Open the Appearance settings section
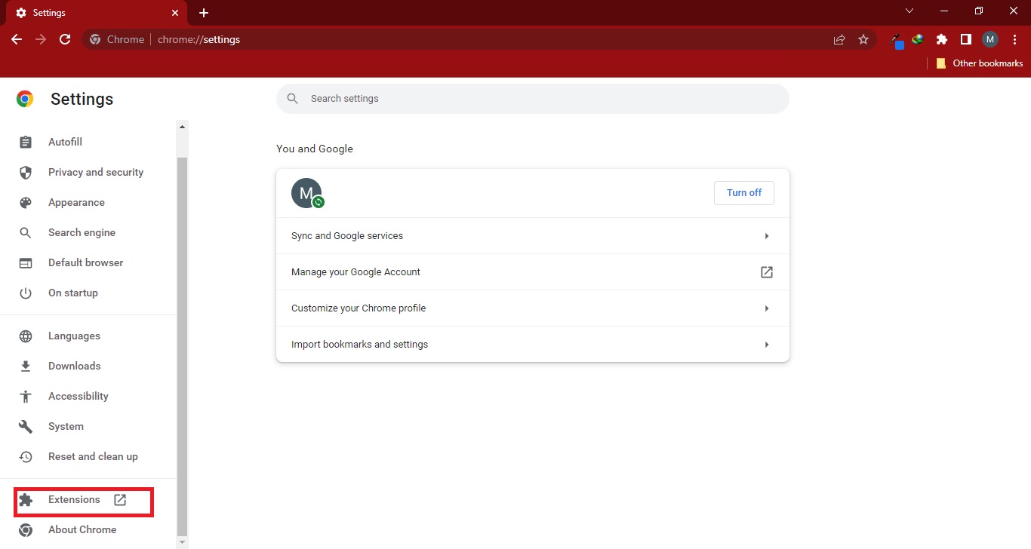This screenshot has width=1031, height=549. click(76, 202)
